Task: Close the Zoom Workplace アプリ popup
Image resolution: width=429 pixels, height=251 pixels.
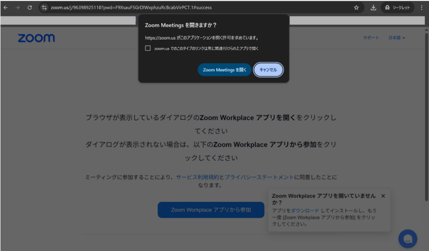Action: tap(383, 196)
